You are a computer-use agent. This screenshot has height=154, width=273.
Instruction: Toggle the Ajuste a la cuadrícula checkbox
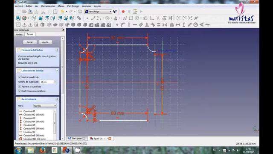(x=20, y=86)
